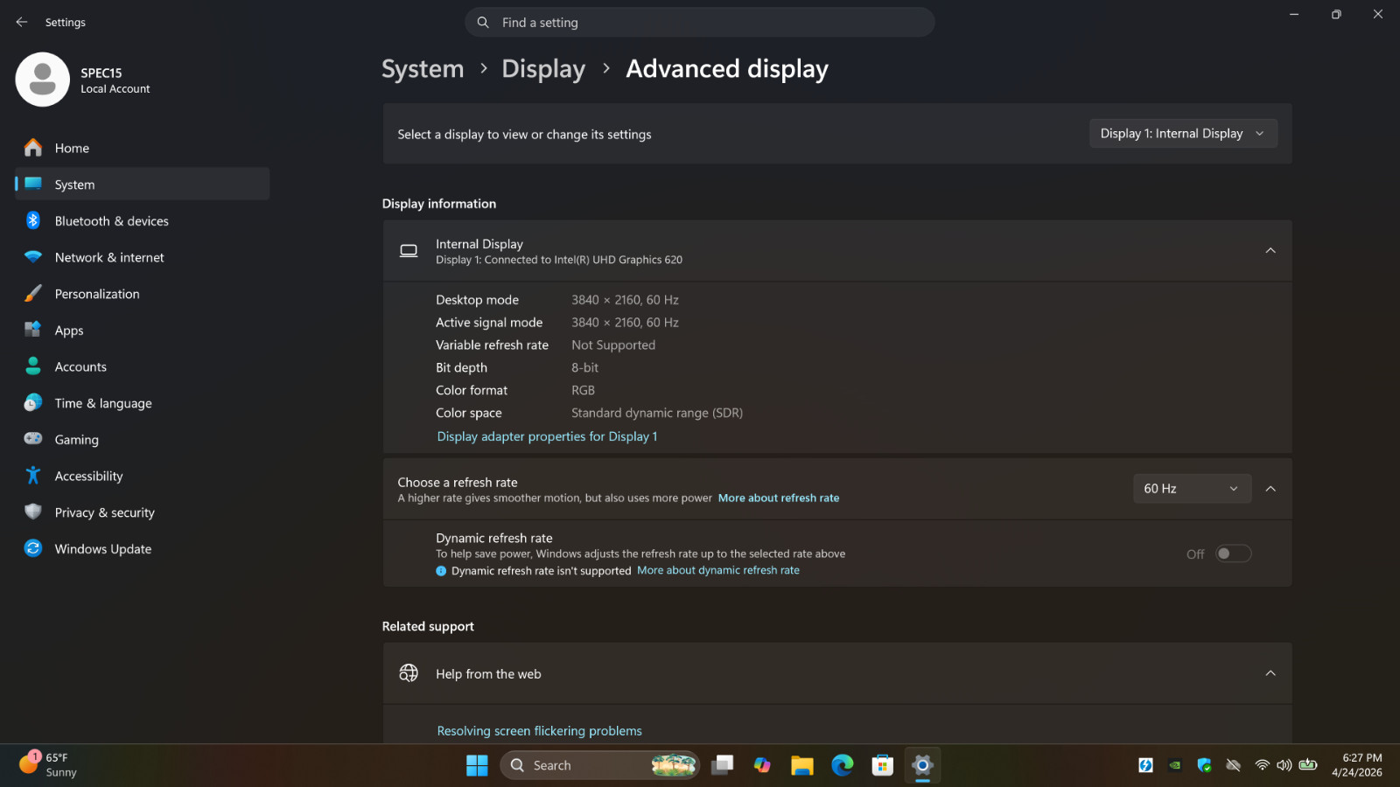Open Gaming settings
The width and height of the screenshot is (1400, 787).
pos(143,440)
